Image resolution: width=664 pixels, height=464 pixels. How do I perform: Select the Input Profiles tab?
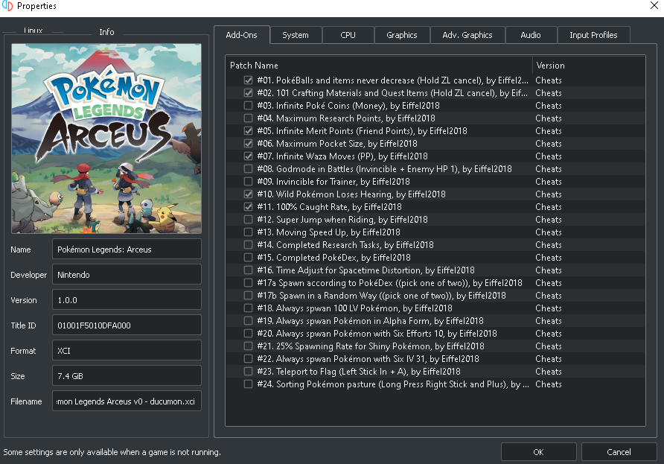593,35
